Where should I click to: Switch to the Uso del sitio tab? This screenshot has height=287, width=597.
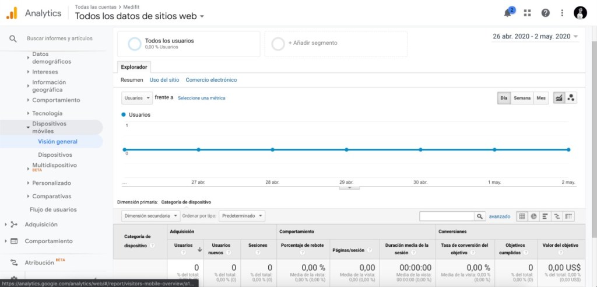pyautogui.click(x=164, y=80)
